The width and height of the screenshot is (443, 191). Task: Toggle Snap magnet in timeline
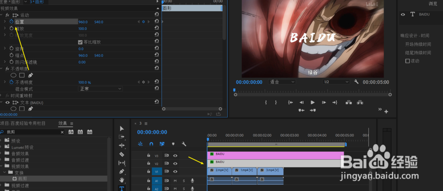(x=151, y=144)
